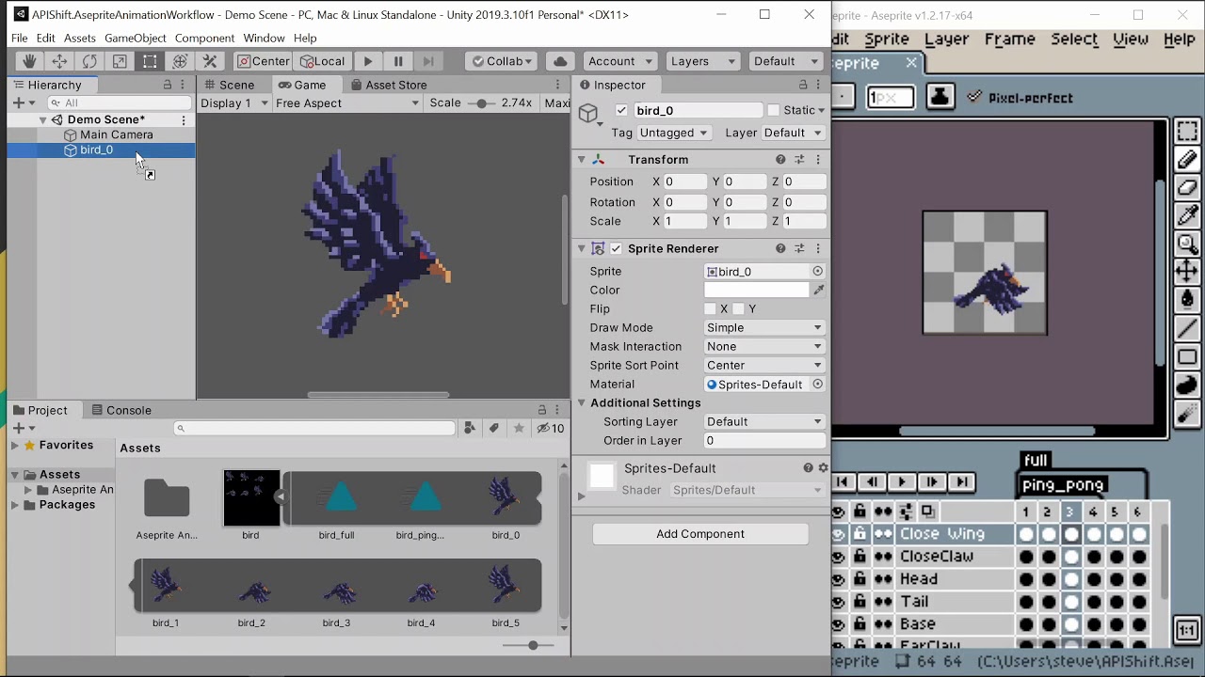Go to first frame in Aseprite timeline

(843, 481)
